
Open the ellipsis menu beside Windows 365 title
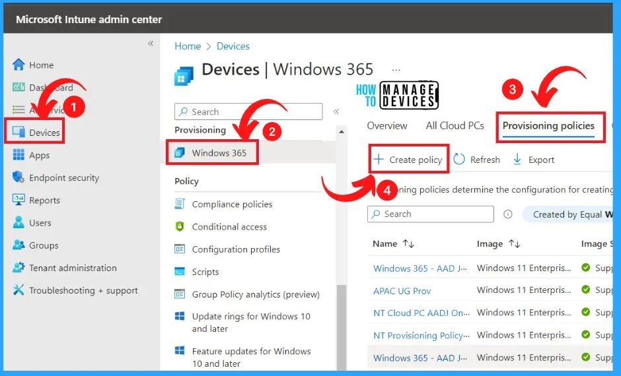[396, 71]
